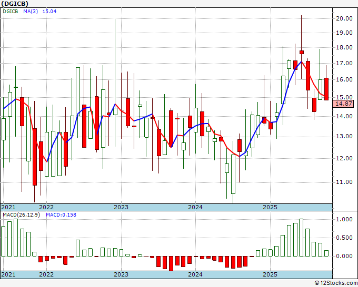
Task: Click 2023 on the MACD panel time axis
Action: 121,274
